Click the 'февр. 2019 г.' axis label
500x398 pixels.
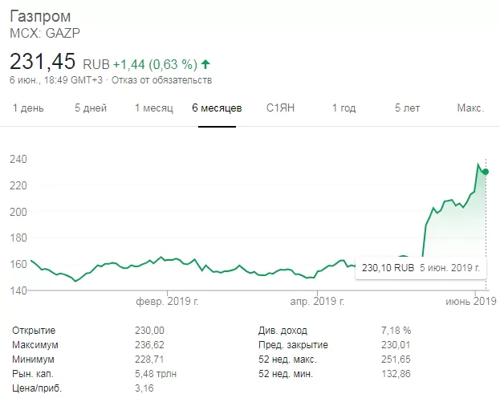point(168,302)
